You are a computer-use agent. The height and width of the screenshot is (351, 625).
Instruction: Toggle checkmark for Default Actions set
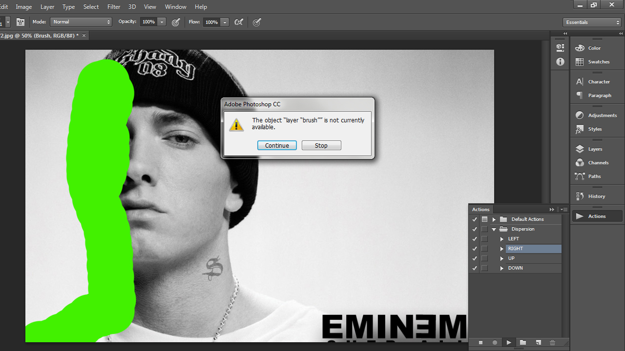474,219
